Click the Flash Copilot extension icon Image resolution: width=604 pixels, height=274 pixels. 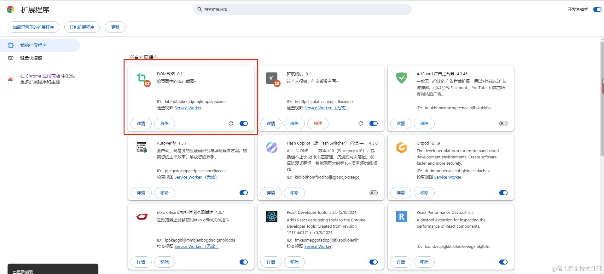tap(272, 147)
